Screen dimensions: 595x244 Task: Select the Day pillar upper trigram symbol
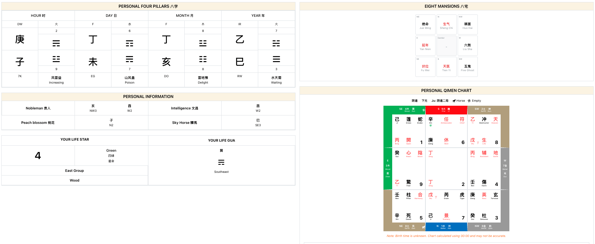130,43
